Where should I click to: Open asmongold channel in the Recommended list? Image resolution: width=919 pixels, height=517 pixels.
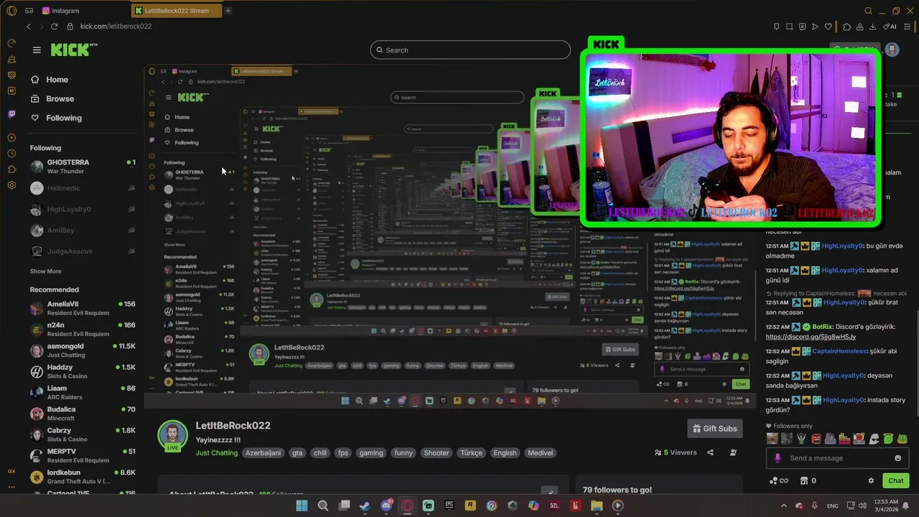coord(83,350)
